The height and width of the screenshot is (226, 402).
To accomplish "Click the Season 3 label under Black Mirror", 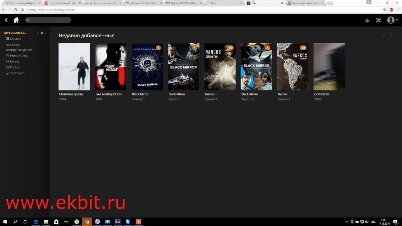I will click(138, 99).
